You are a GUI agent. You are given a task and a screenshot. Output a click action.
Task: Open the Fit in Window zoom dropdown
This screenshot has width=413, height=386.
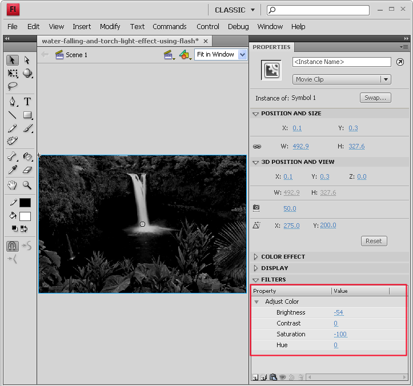pos(220,54)
